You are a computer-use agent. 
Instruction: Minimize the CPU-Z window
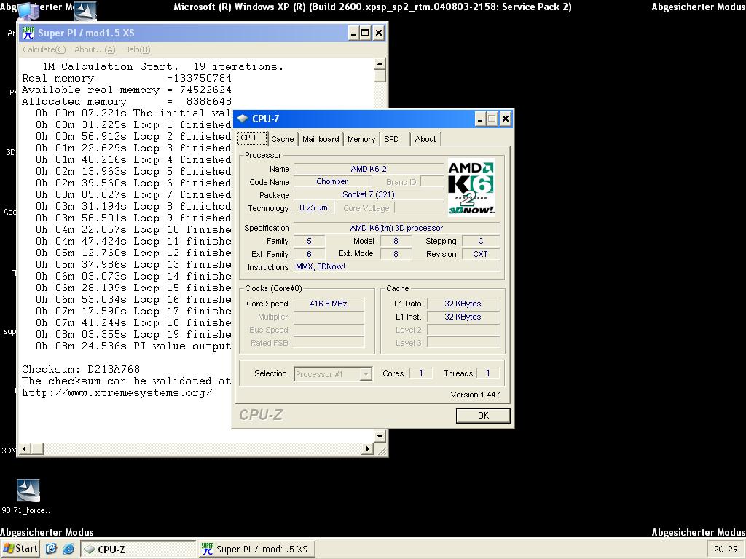click(x=479, y=119)
